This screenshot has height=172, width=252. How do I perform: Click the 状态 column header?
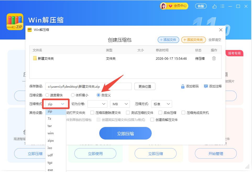click(x=198, y=50)
